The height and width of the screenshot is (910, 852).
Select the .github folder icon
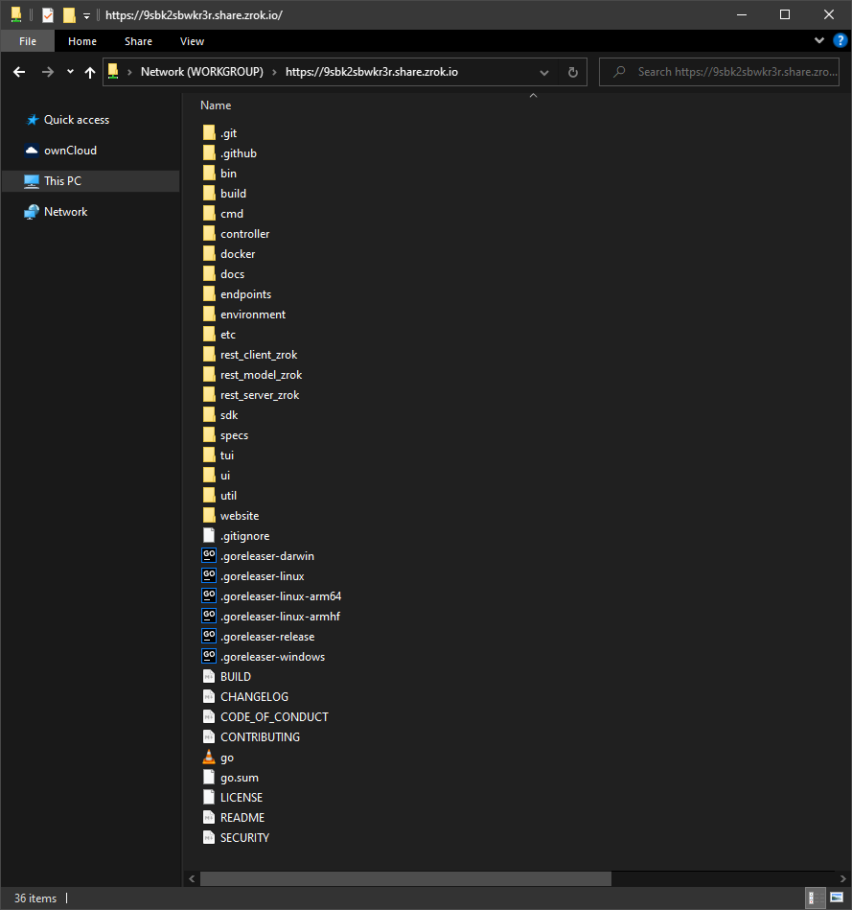[x=209, y=153]
